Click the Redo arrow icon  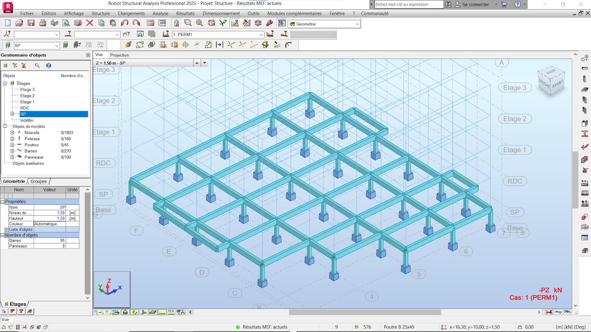coord(136,23)
